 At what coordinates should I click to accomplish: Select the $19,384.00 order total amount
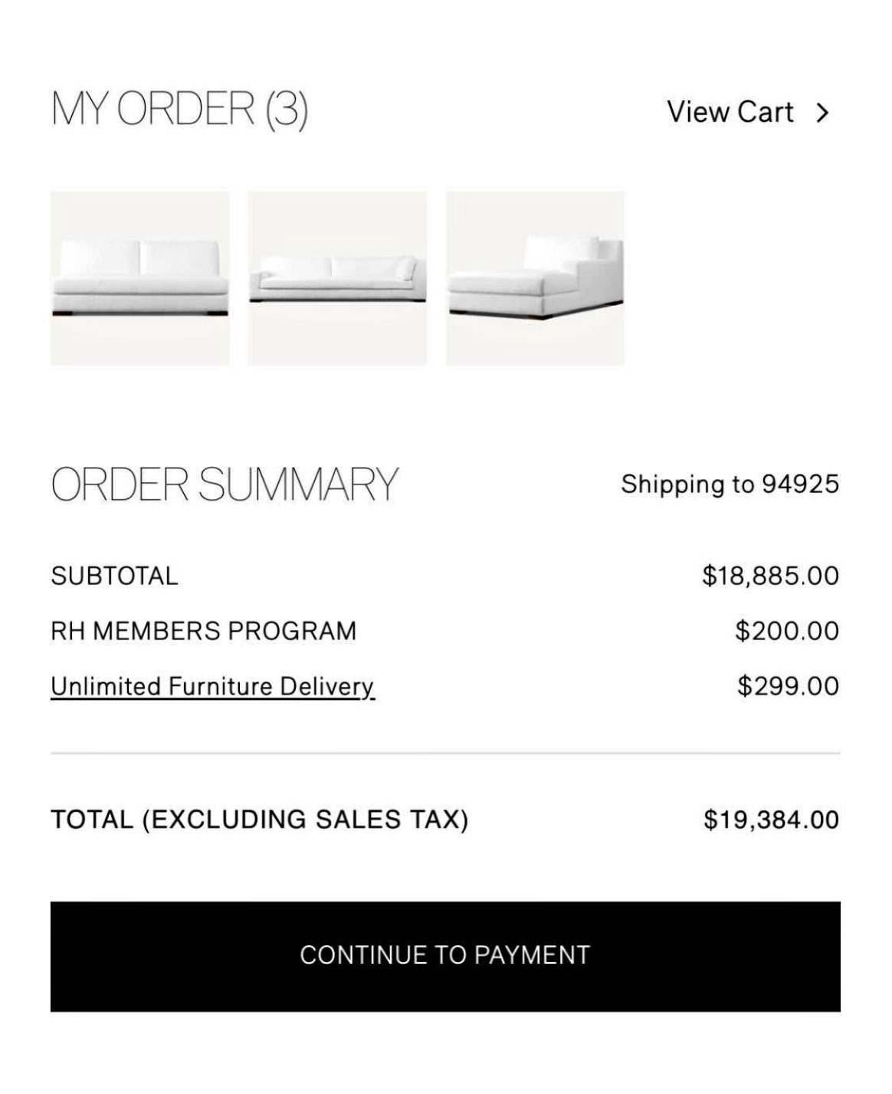click(x=771, y=820)
